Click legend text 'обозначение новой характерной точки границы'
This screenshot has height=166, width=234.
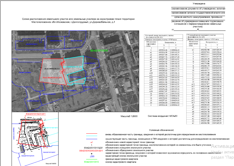130,142
